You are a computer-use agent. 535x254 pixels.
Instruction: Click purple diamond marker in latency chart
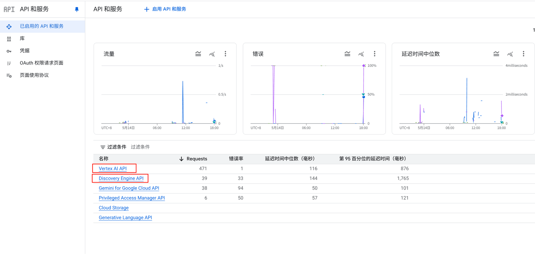pos(502,116)
